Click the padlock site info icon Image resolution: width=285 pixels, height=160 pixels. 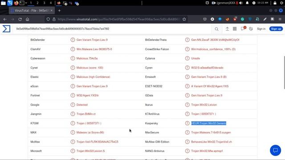click(54, 19)
